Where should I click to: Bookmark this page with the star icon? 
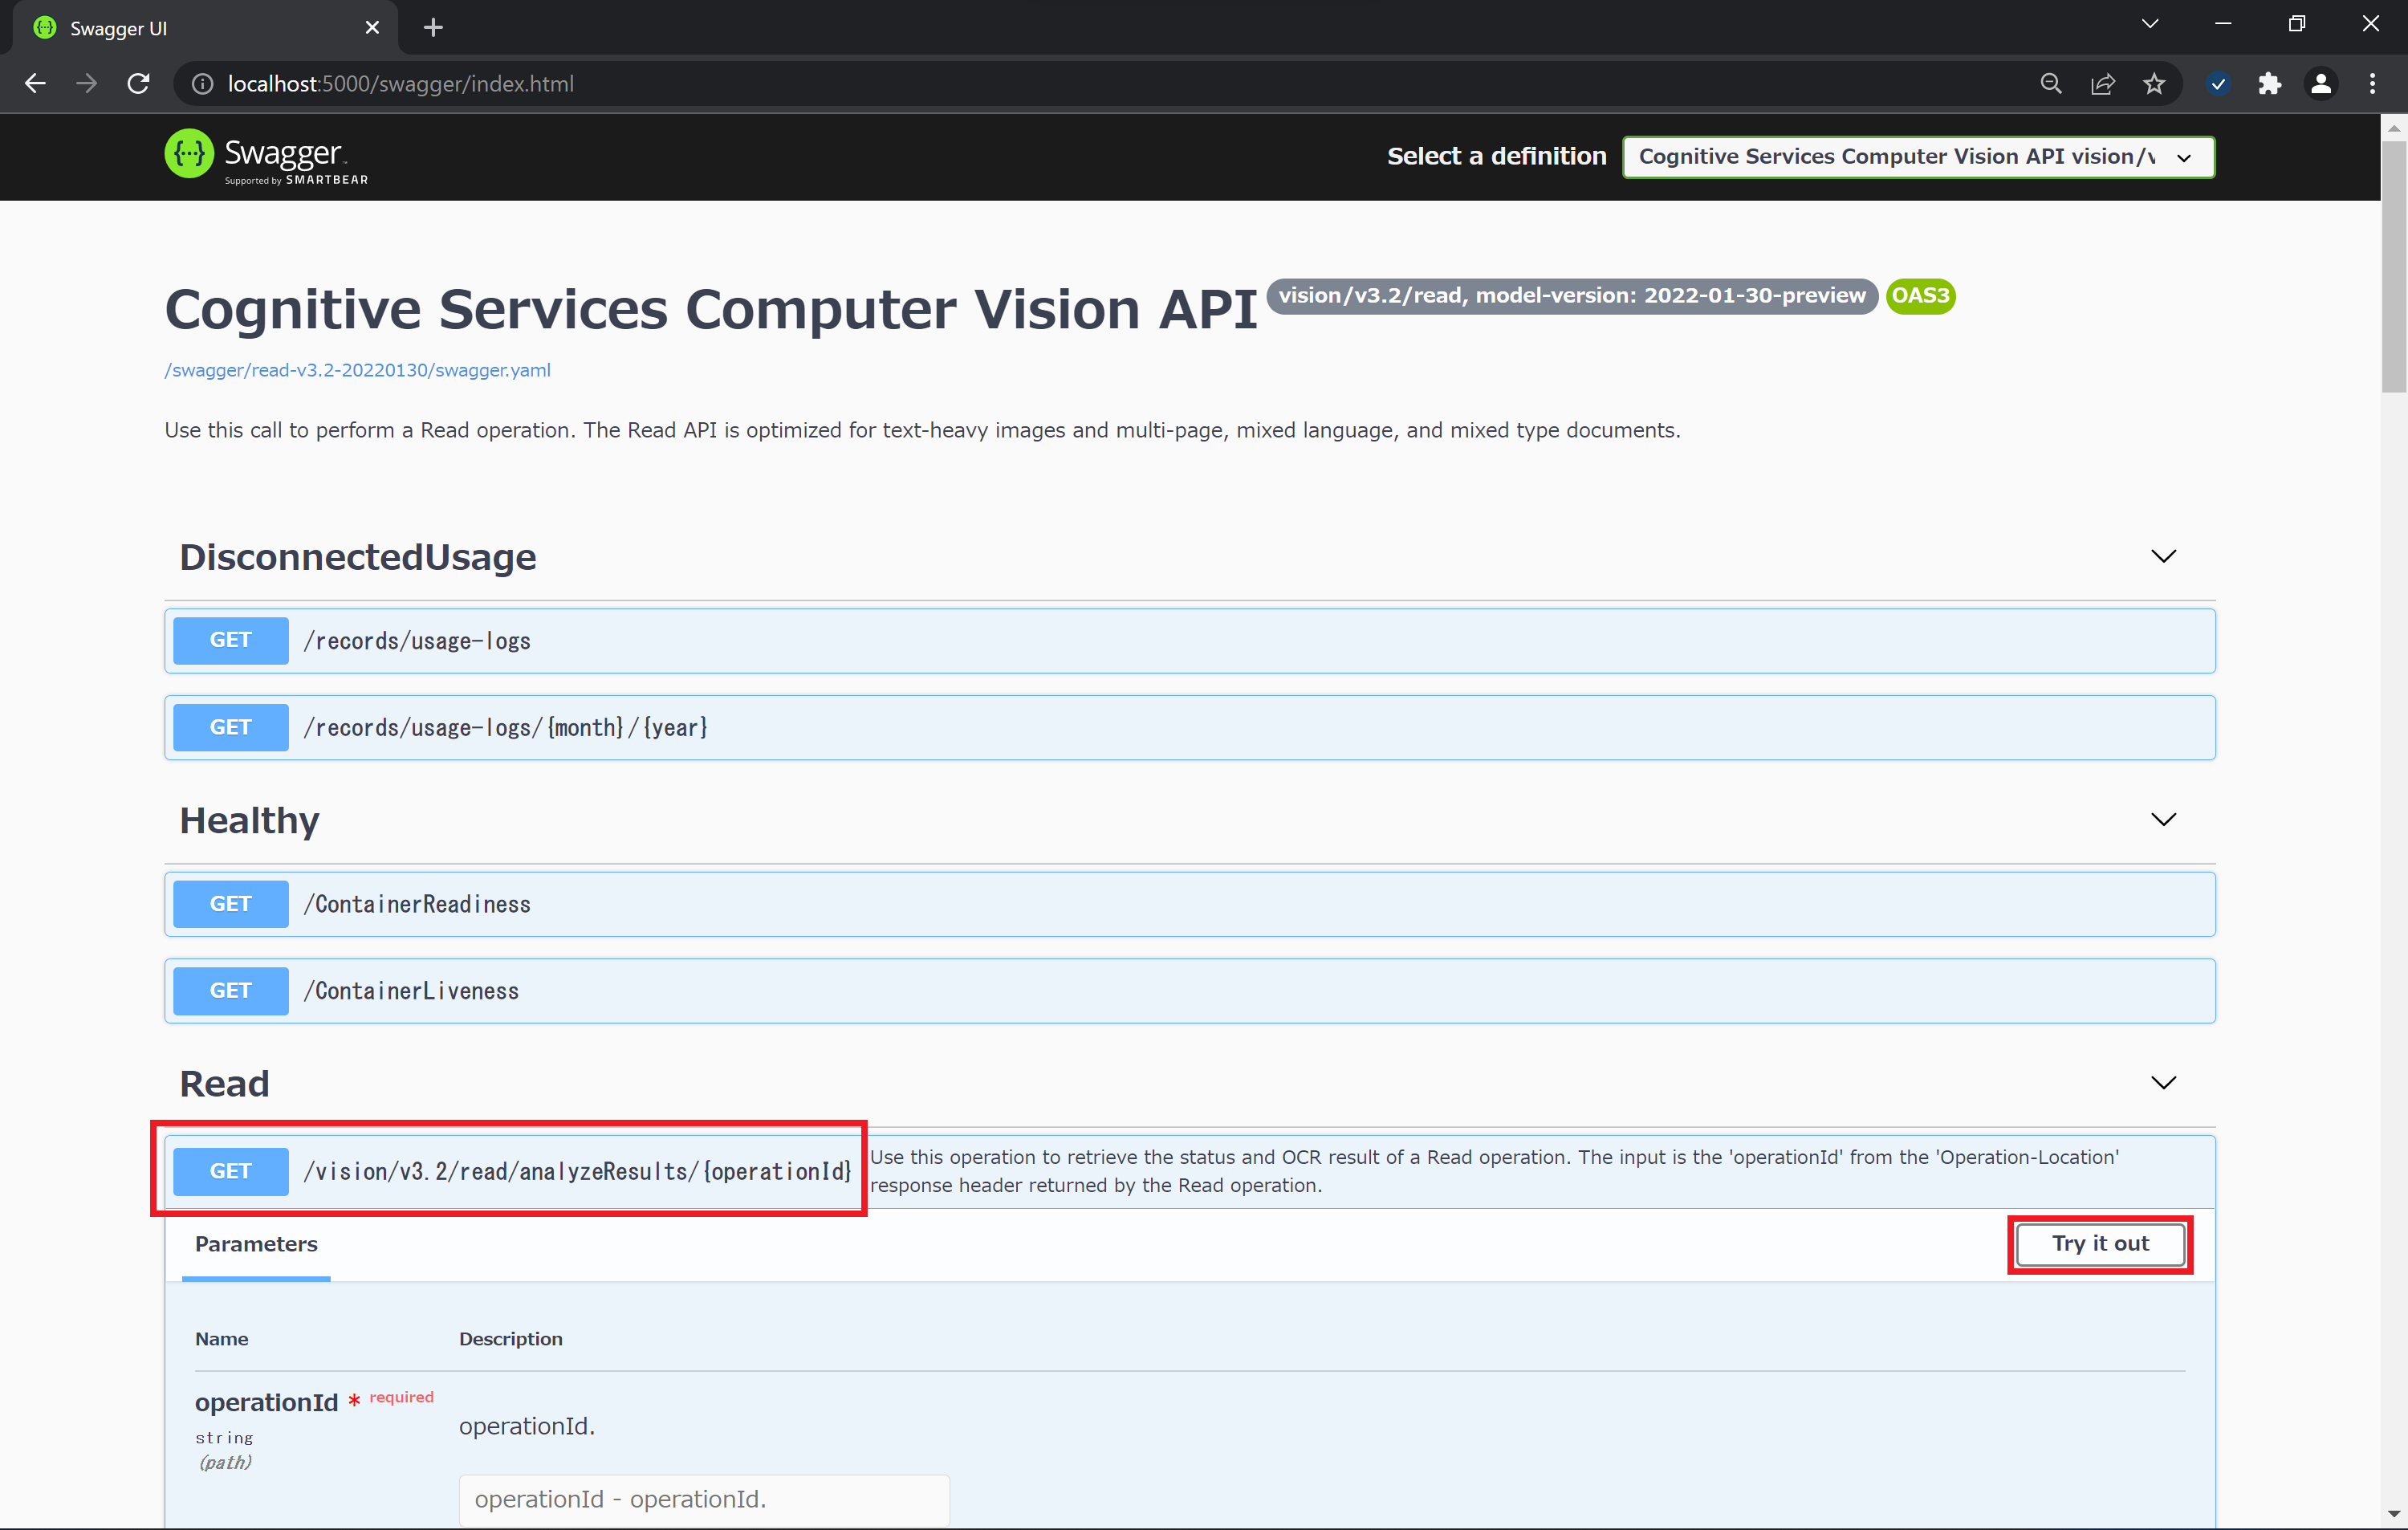[x=2154, y=84]
